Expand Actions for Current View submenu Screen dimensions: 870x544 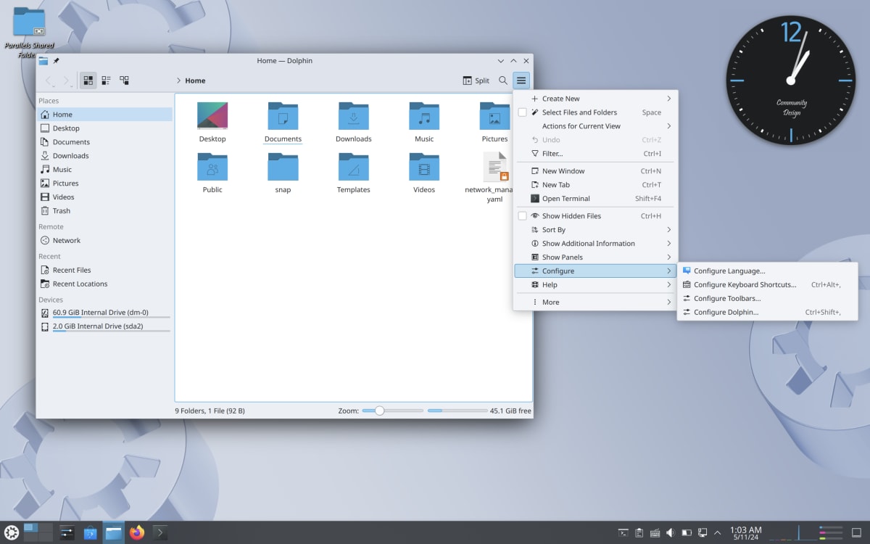(x=595, y=126)
